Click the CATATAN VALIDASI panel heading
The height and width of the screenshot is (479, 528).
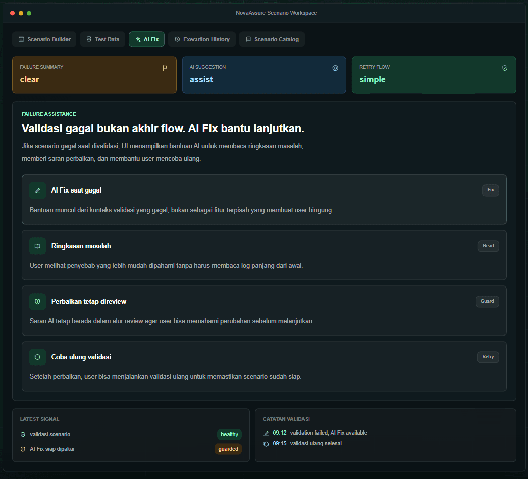286,419
